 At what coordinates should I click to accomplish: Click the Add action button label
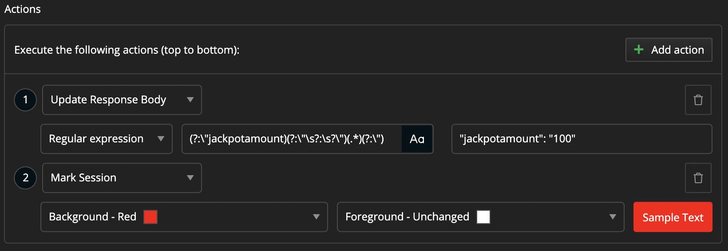tap(677, 50)
